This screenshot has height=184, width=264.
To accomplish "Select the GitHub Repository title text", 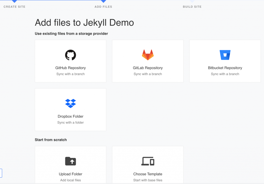I will tap(71, 68).
